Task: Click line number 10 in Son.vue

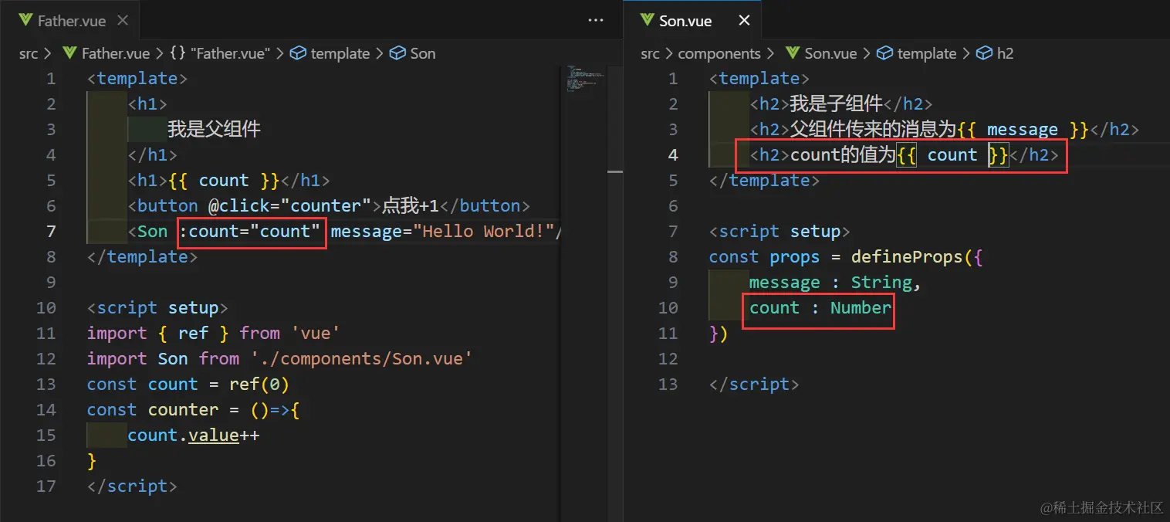Action: [668, 307]
